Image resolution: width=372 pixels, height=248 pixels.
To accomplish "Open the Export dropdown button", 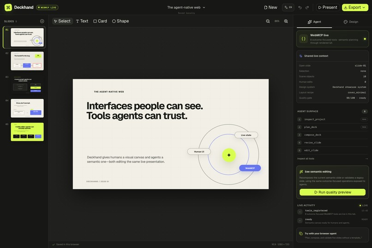I will coord(355,7).
